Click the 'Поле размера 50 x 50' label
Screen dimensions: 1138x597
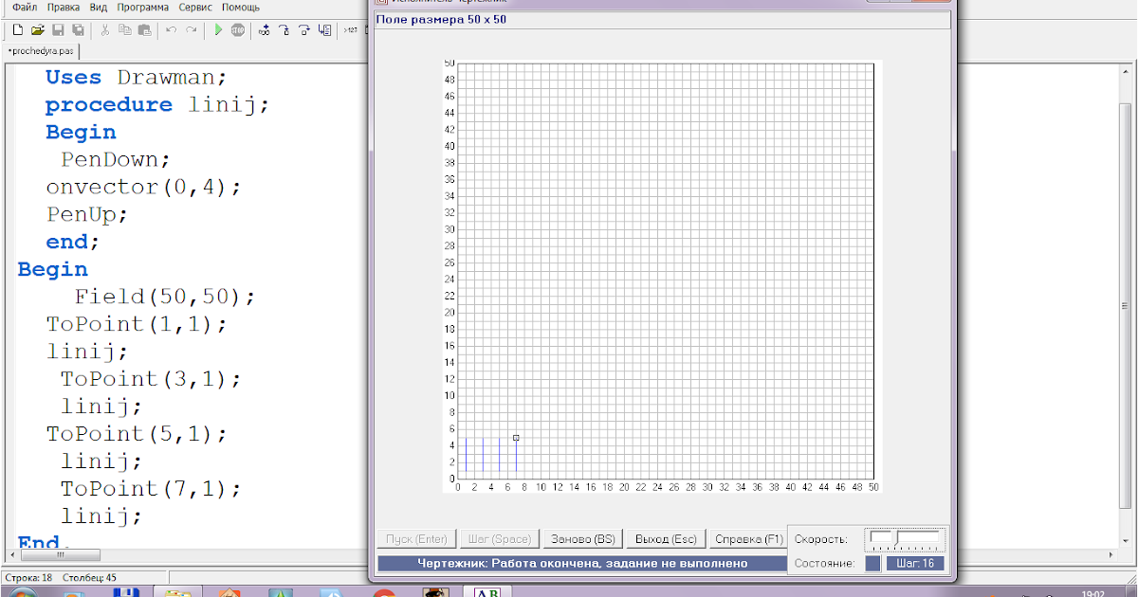point(441,20)
